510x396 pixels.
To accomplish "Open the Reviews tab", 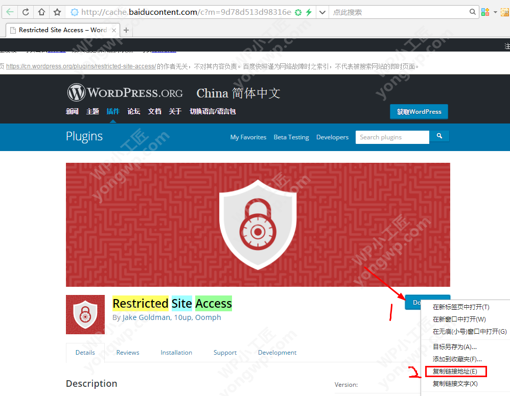I will point(128,353).
